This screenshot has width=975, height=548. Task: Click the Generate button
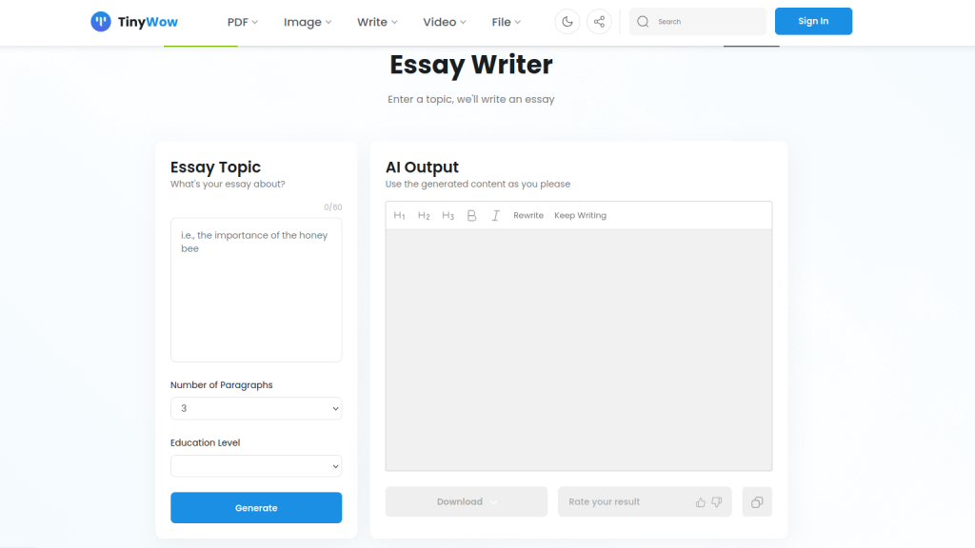coord(256,508)
